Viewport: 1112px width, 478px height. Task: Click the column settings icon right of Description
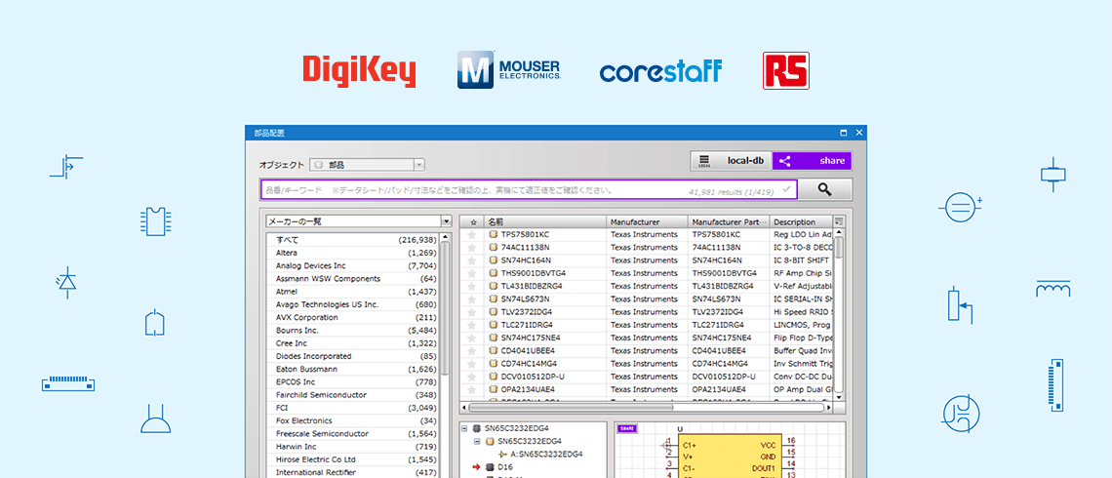840,221
